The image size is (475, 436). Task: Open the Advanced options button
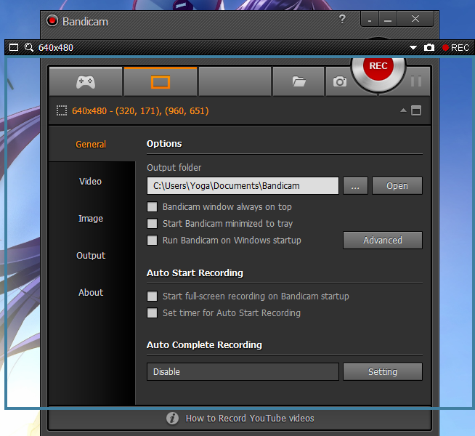click(x=383, y=241)
